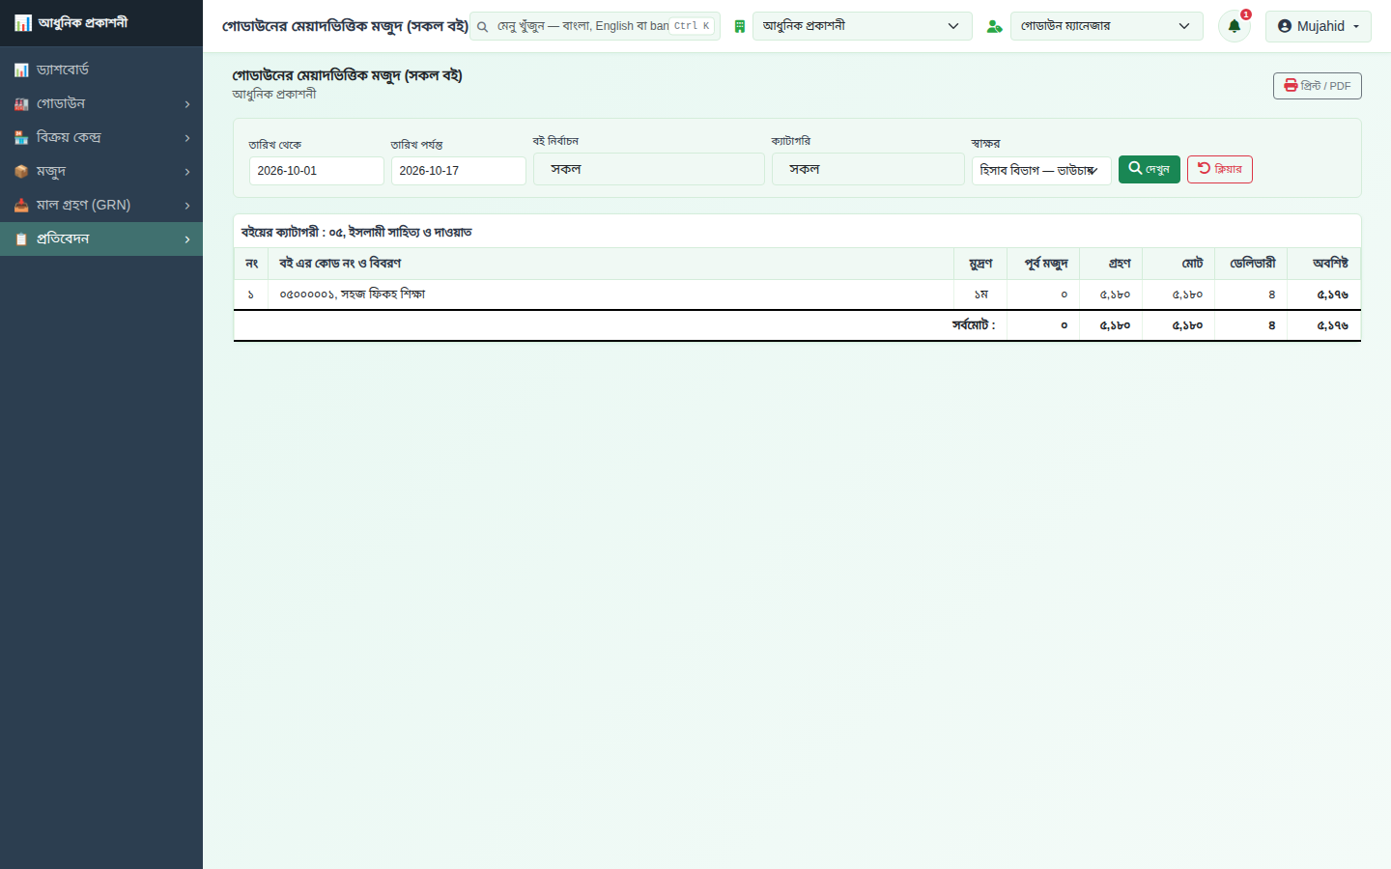Image resolution: width=1391 pixels, height=869 pixels.
Task: Click the green user role icon
Action: [x=994, y=26]
